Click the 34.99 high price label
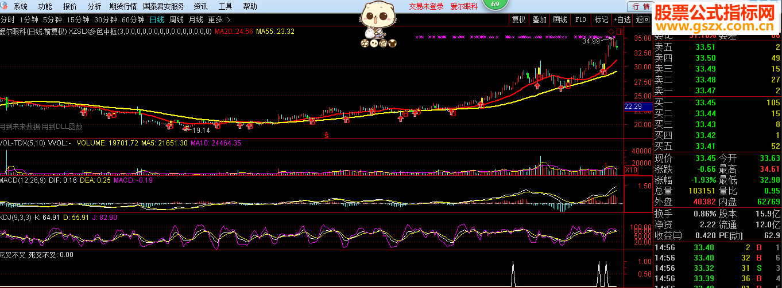Screen dimensions: 782x288 pyautogui.click(x=591, y=41)
